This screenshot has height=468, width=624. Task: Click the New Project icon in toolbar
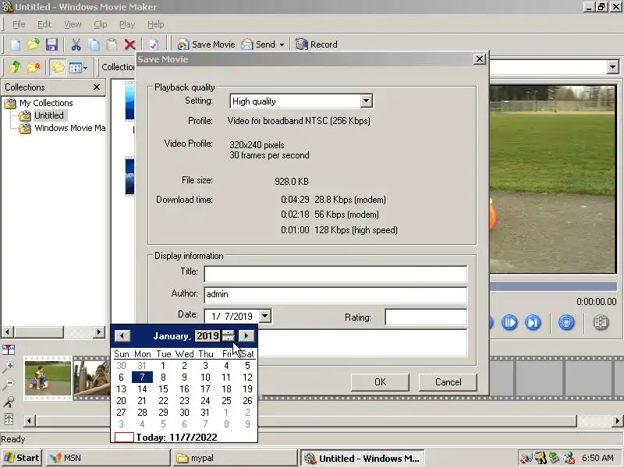click(15, 44)
